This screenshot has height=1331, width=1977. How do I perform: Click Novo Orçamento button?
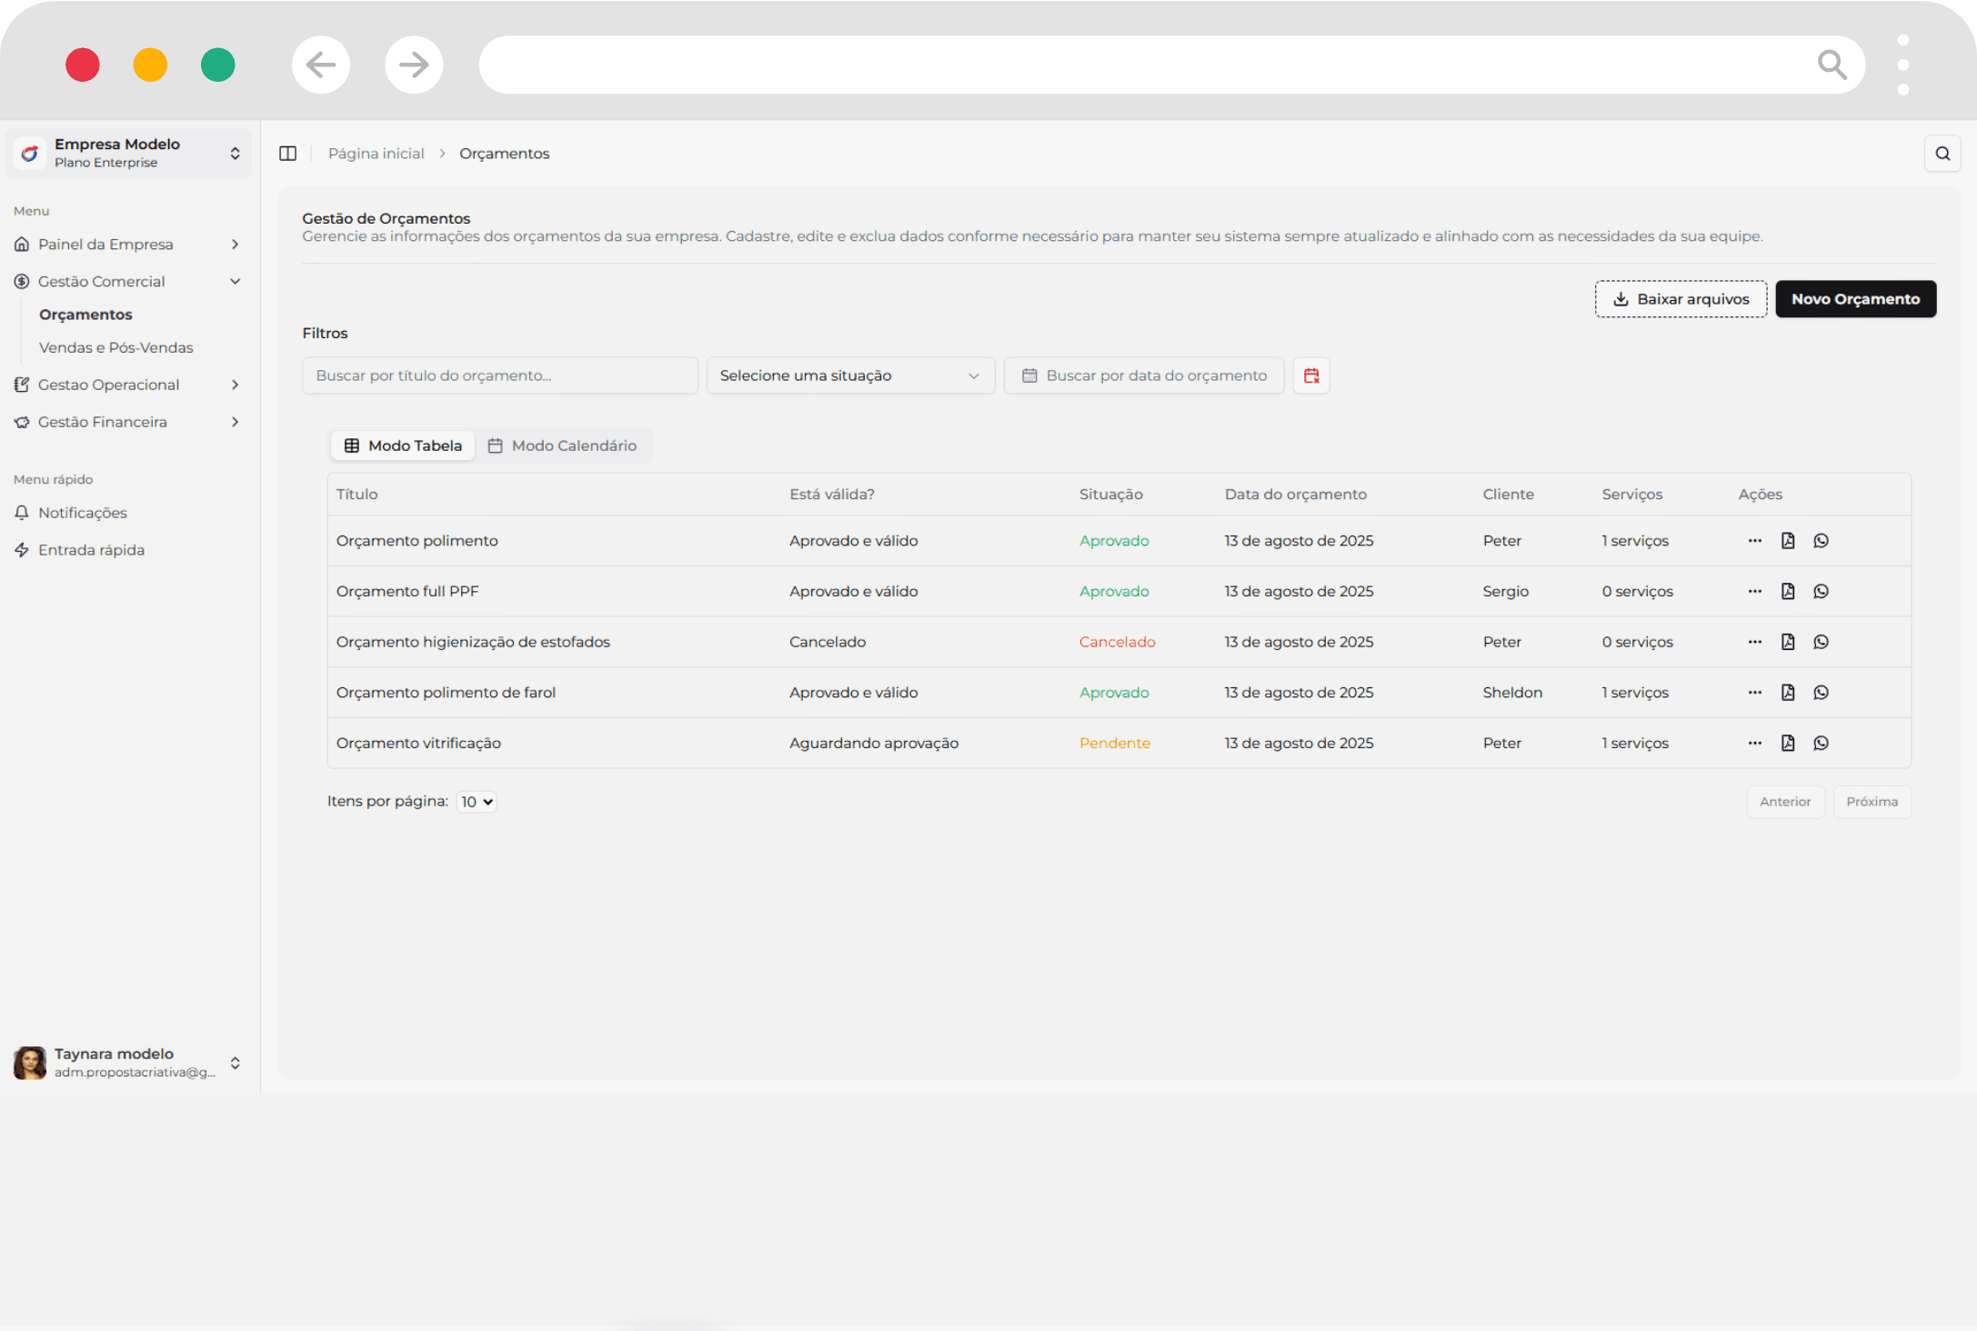(1854, 299)
